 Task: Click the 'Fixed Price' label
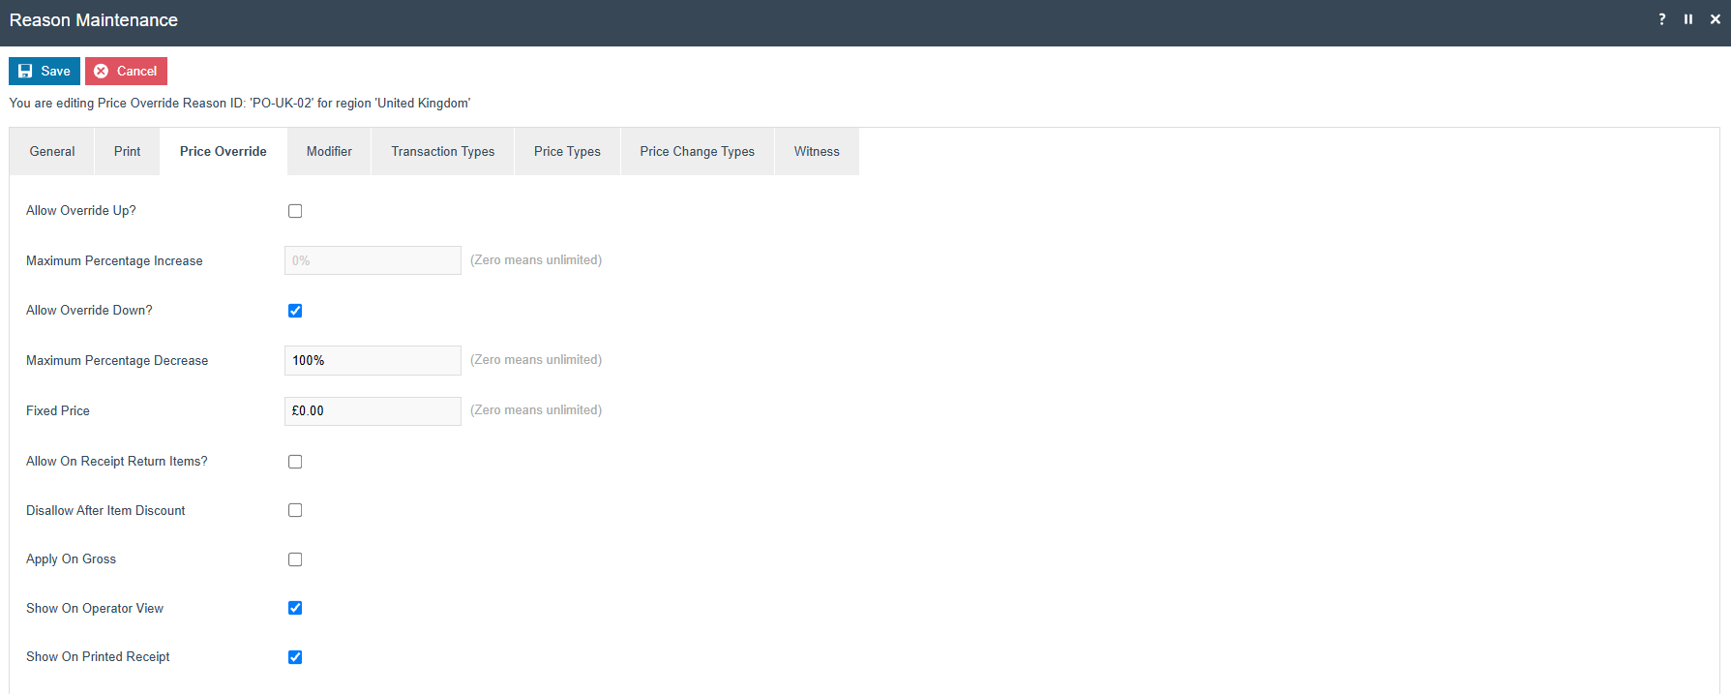coord(58,410)
